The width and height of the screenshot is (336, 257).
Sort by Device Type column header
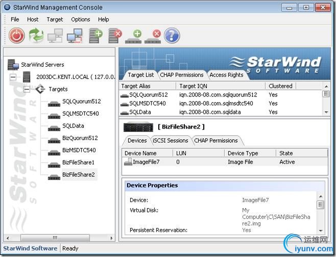[250, 153]
